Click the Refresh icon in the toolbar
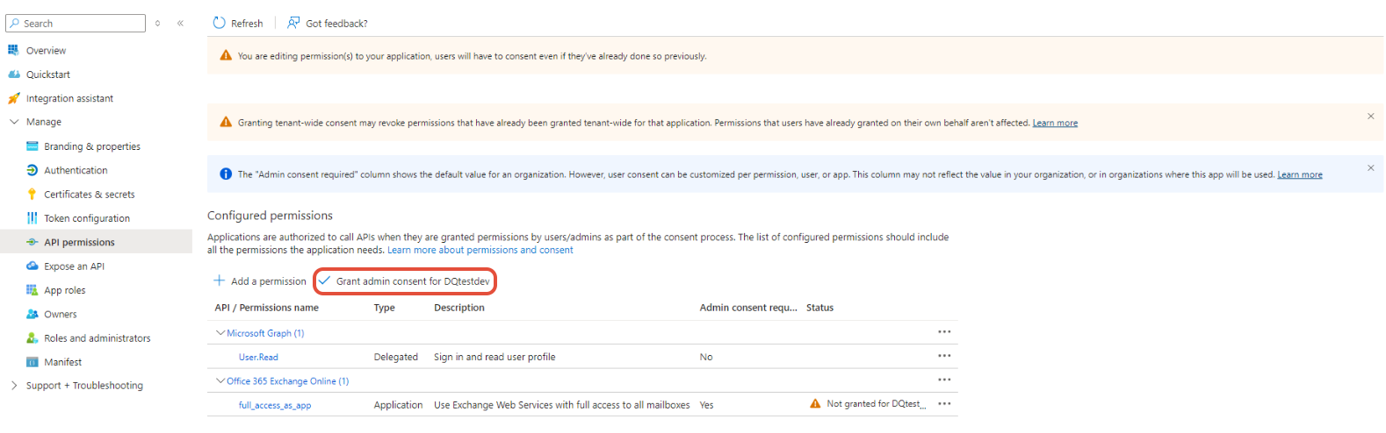This screenshot has height=433, width=1386. click(x=220, y=23)
